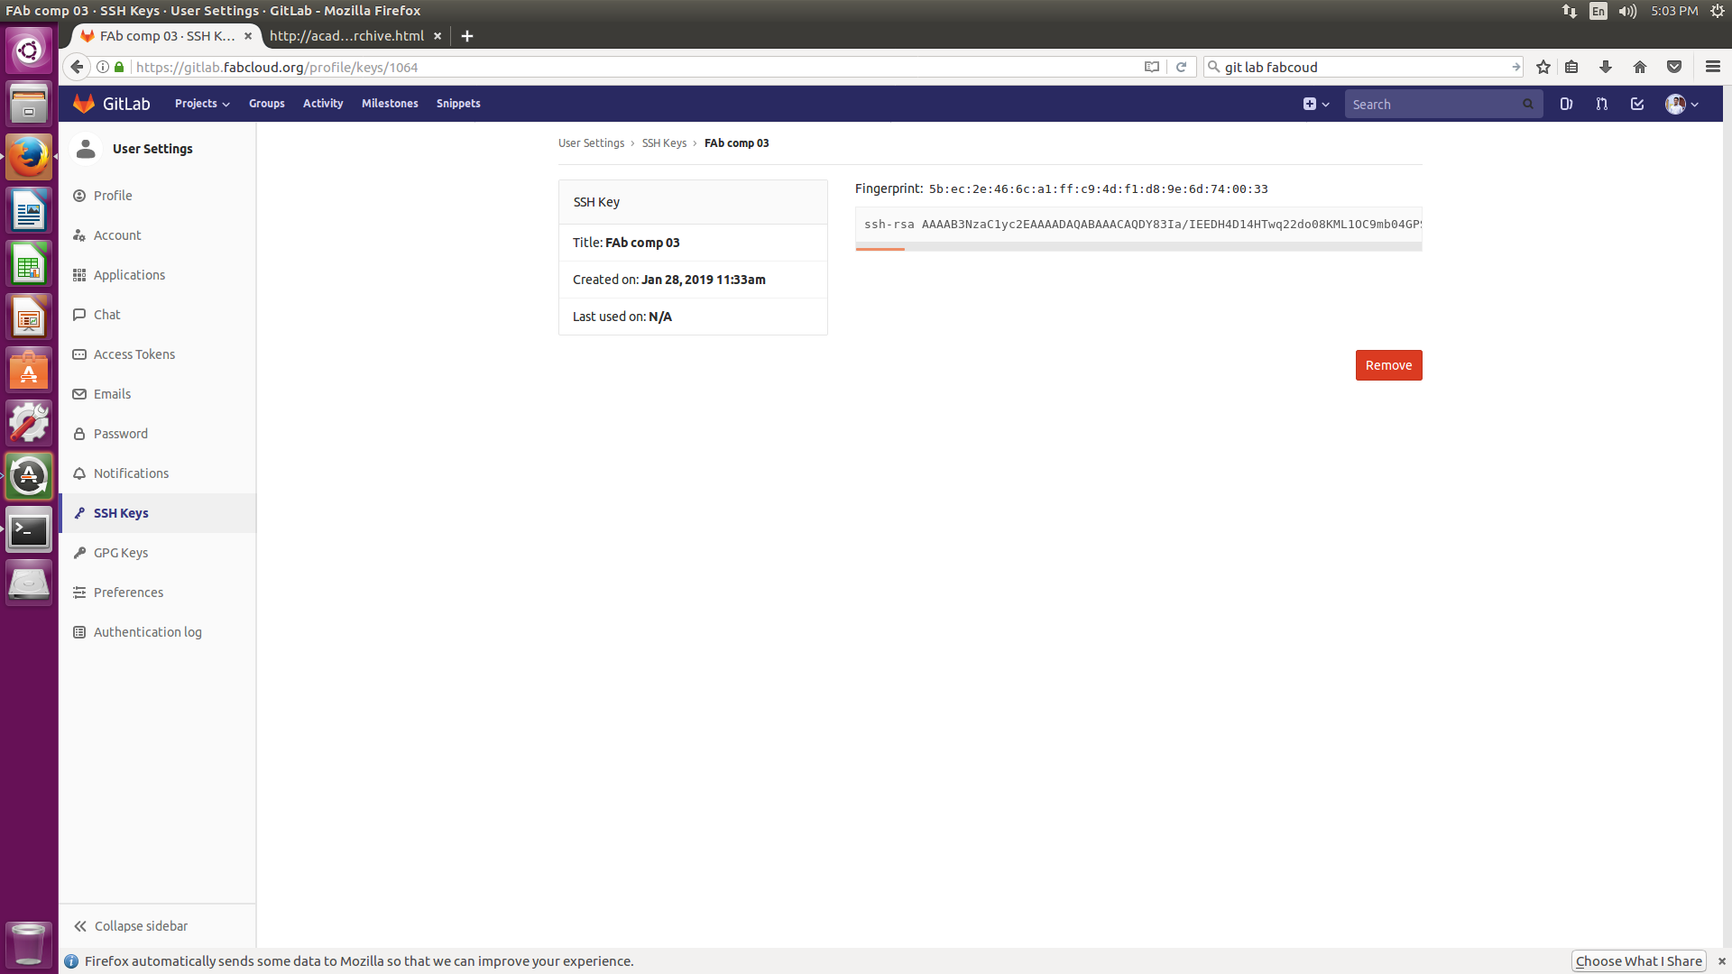The image size is (1732, 974).
Task: Click inside the GitLab search field
Action: (1434, 104)
